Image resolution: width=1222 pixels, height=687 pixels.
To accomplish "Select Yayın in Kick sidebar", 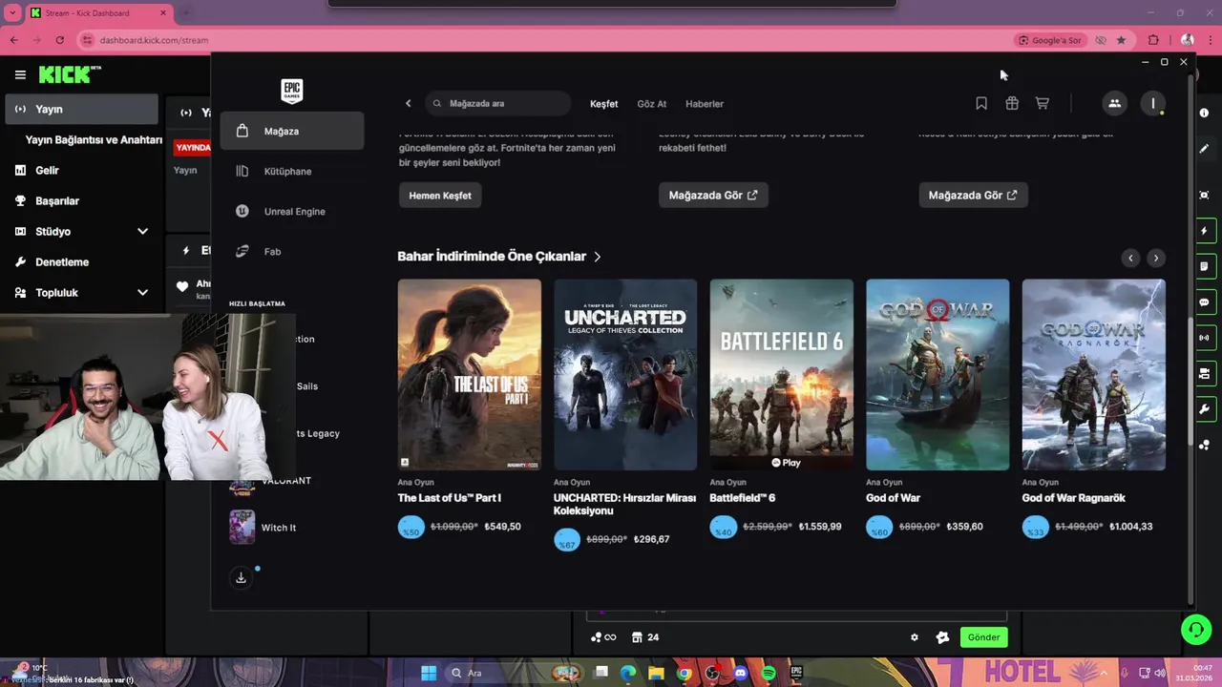I will tap(81, 109).
